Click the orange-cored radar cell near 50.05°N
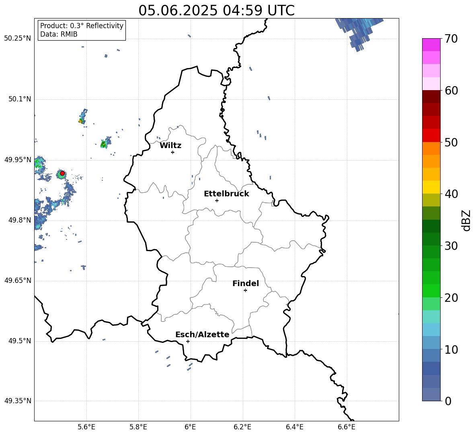 coord(81,120)
